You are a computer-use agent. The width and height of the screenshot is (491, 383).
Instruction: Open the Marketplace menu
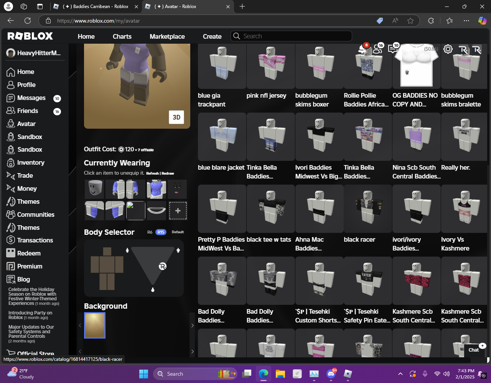click(x=167, y=36)
